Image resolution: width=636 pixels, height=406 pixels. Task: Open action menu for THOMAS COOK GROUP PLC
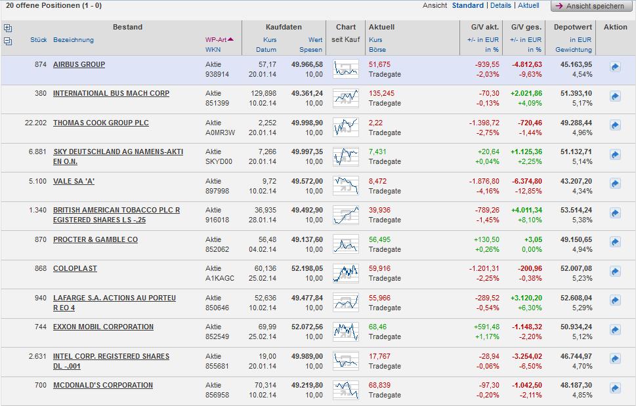pyautogui.click(x=615, y=125)
